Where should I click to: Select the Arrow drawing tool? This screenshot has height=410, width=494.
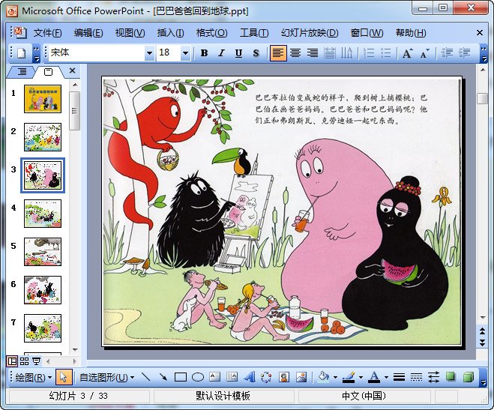[x=163, y=376]
